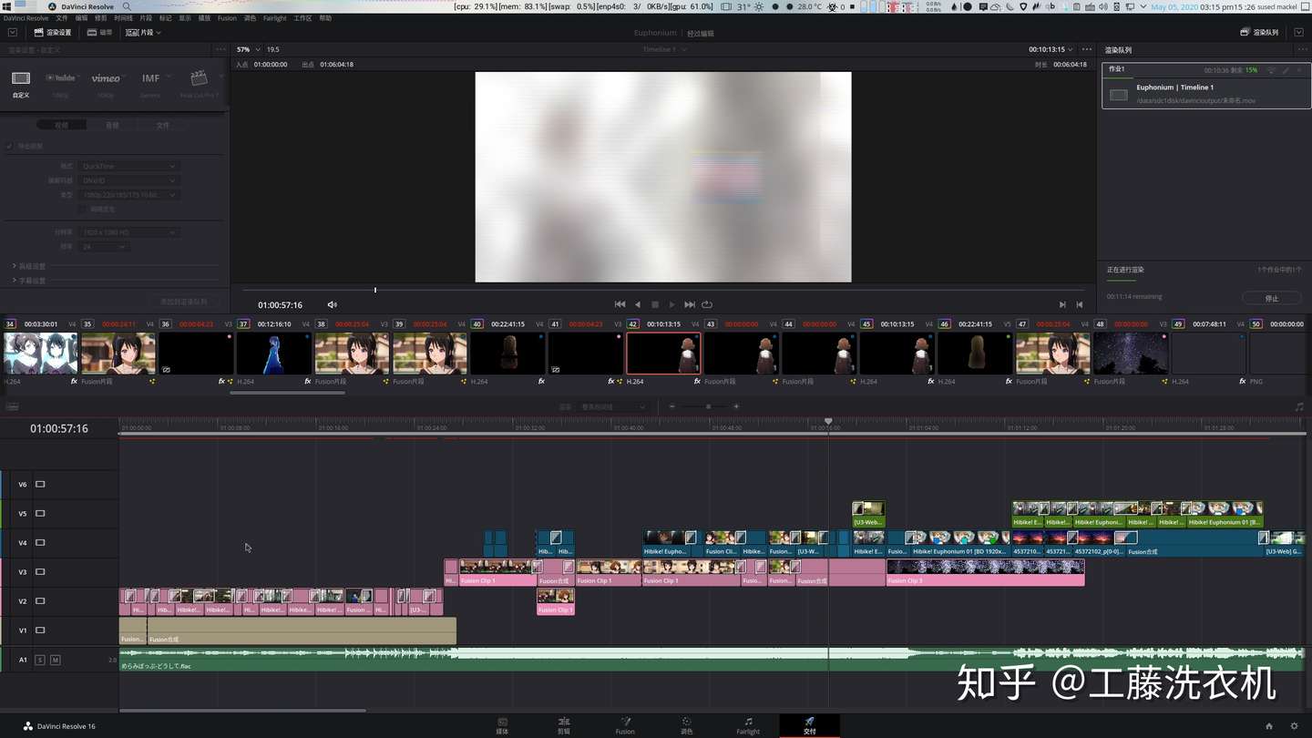Screen dimensions: 1312x738
Task: Open the Fusion page
Action: click(x=625, y=725)
